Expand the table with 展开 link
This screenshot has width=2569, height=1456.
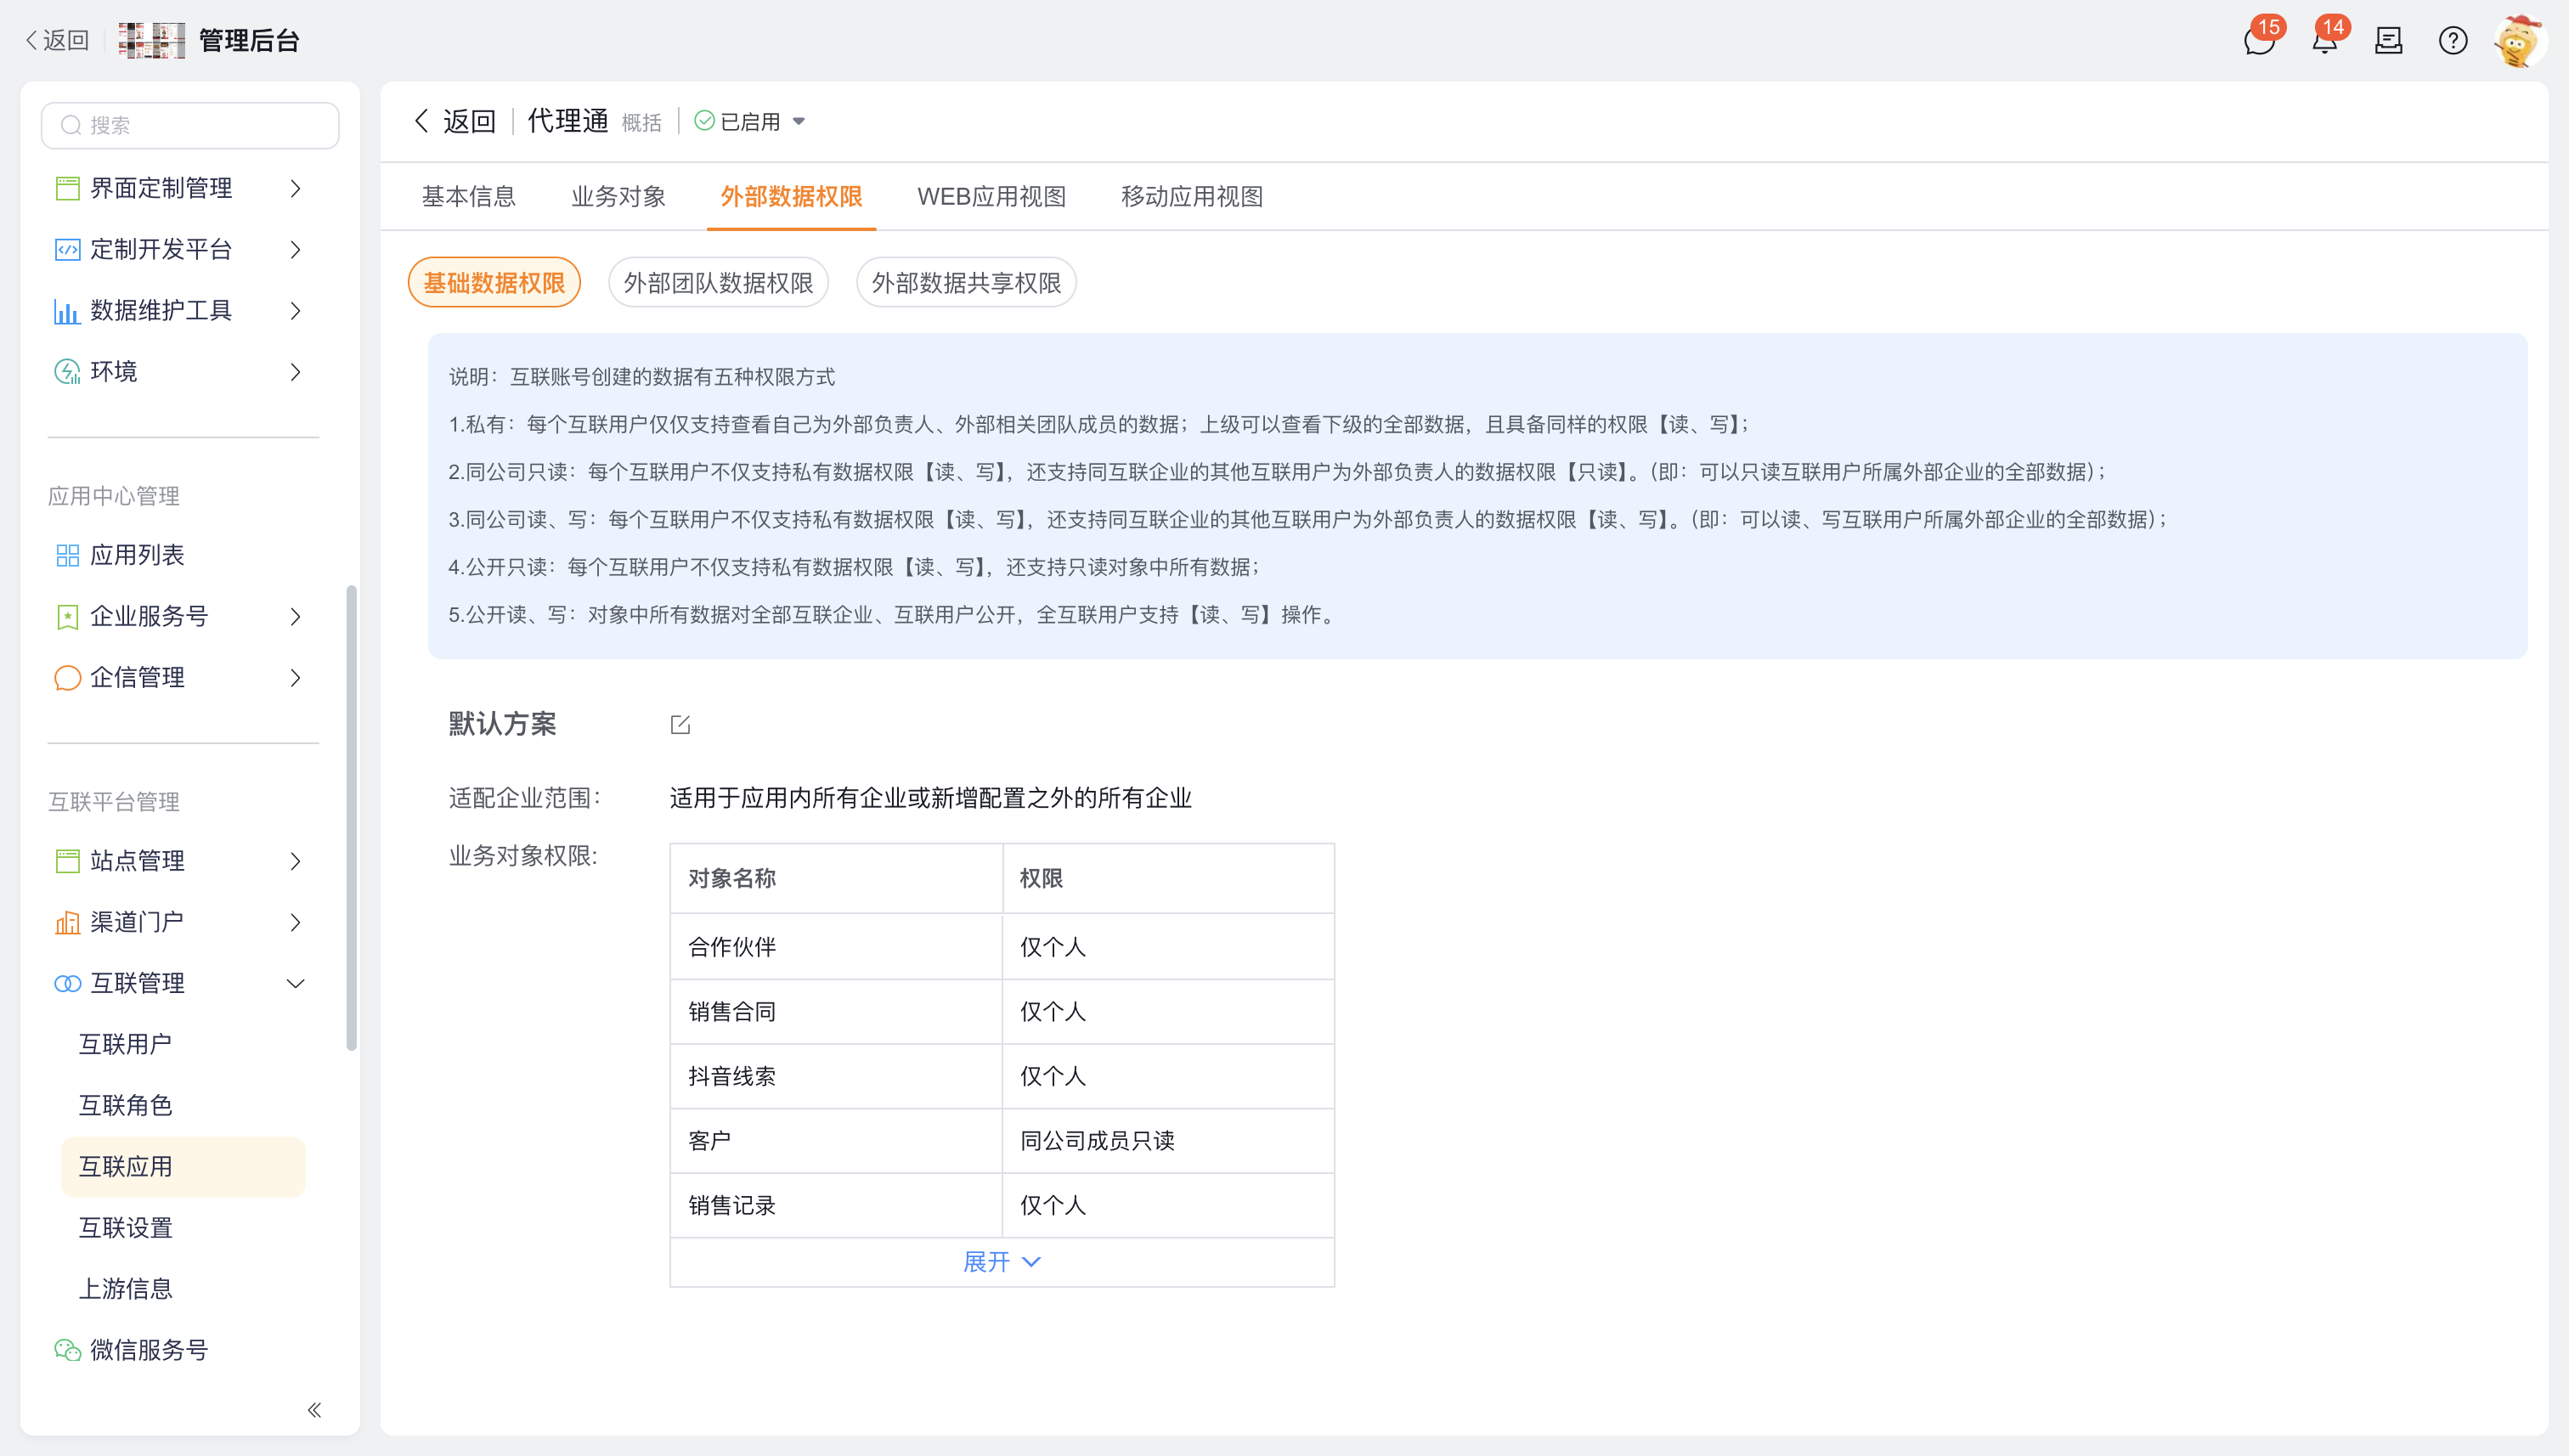click(1001, 1262)
